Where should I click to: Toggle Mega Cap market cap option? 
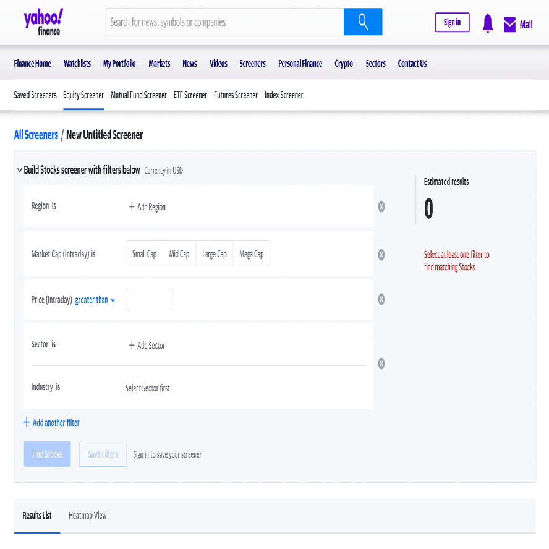[x=252, y=254]
